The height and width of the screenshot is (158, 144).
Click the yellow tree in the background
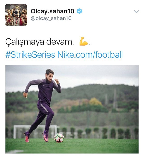click(95, 102)
